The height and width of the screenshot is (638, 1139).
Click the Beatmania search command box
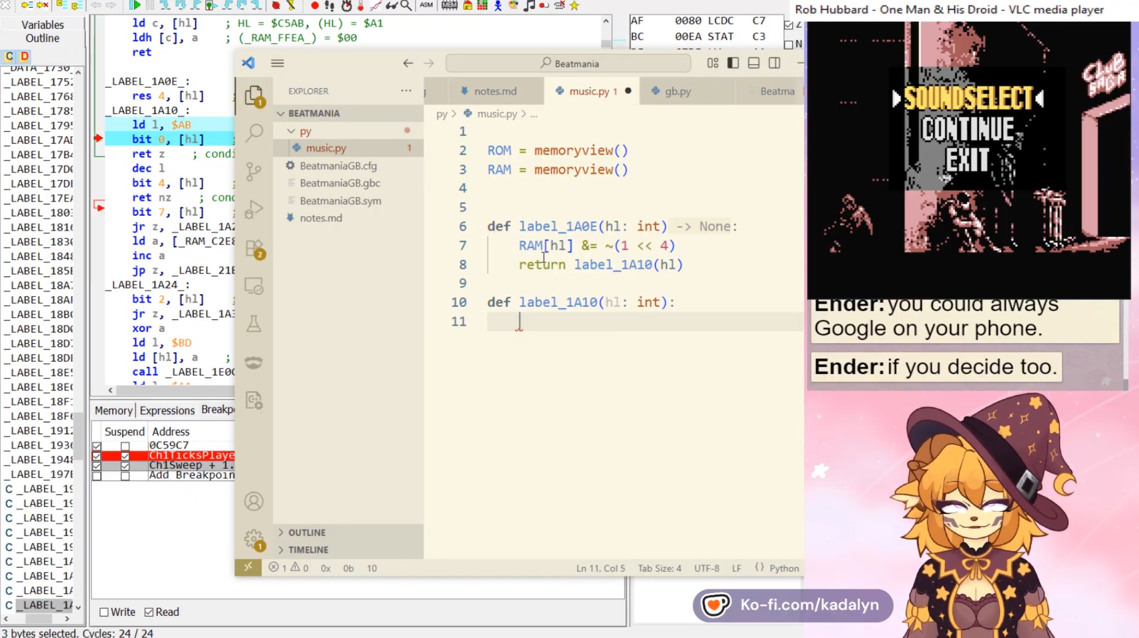click(568, 63)
